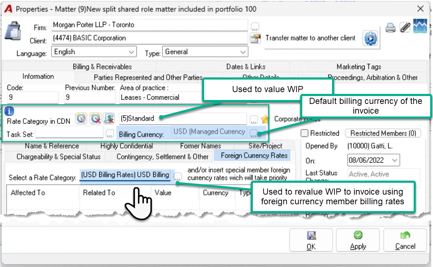Expand the Language dropdown

[131, 52]
